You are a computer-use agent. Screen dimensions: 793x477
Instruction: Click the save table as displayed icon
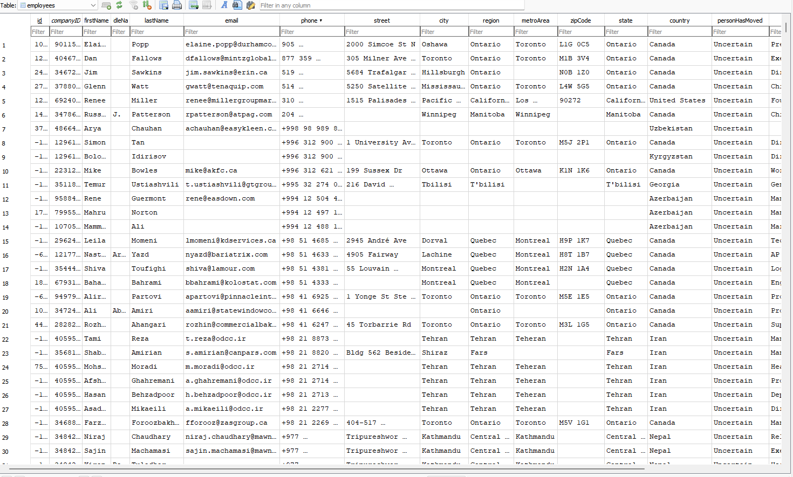pos(163,5)
